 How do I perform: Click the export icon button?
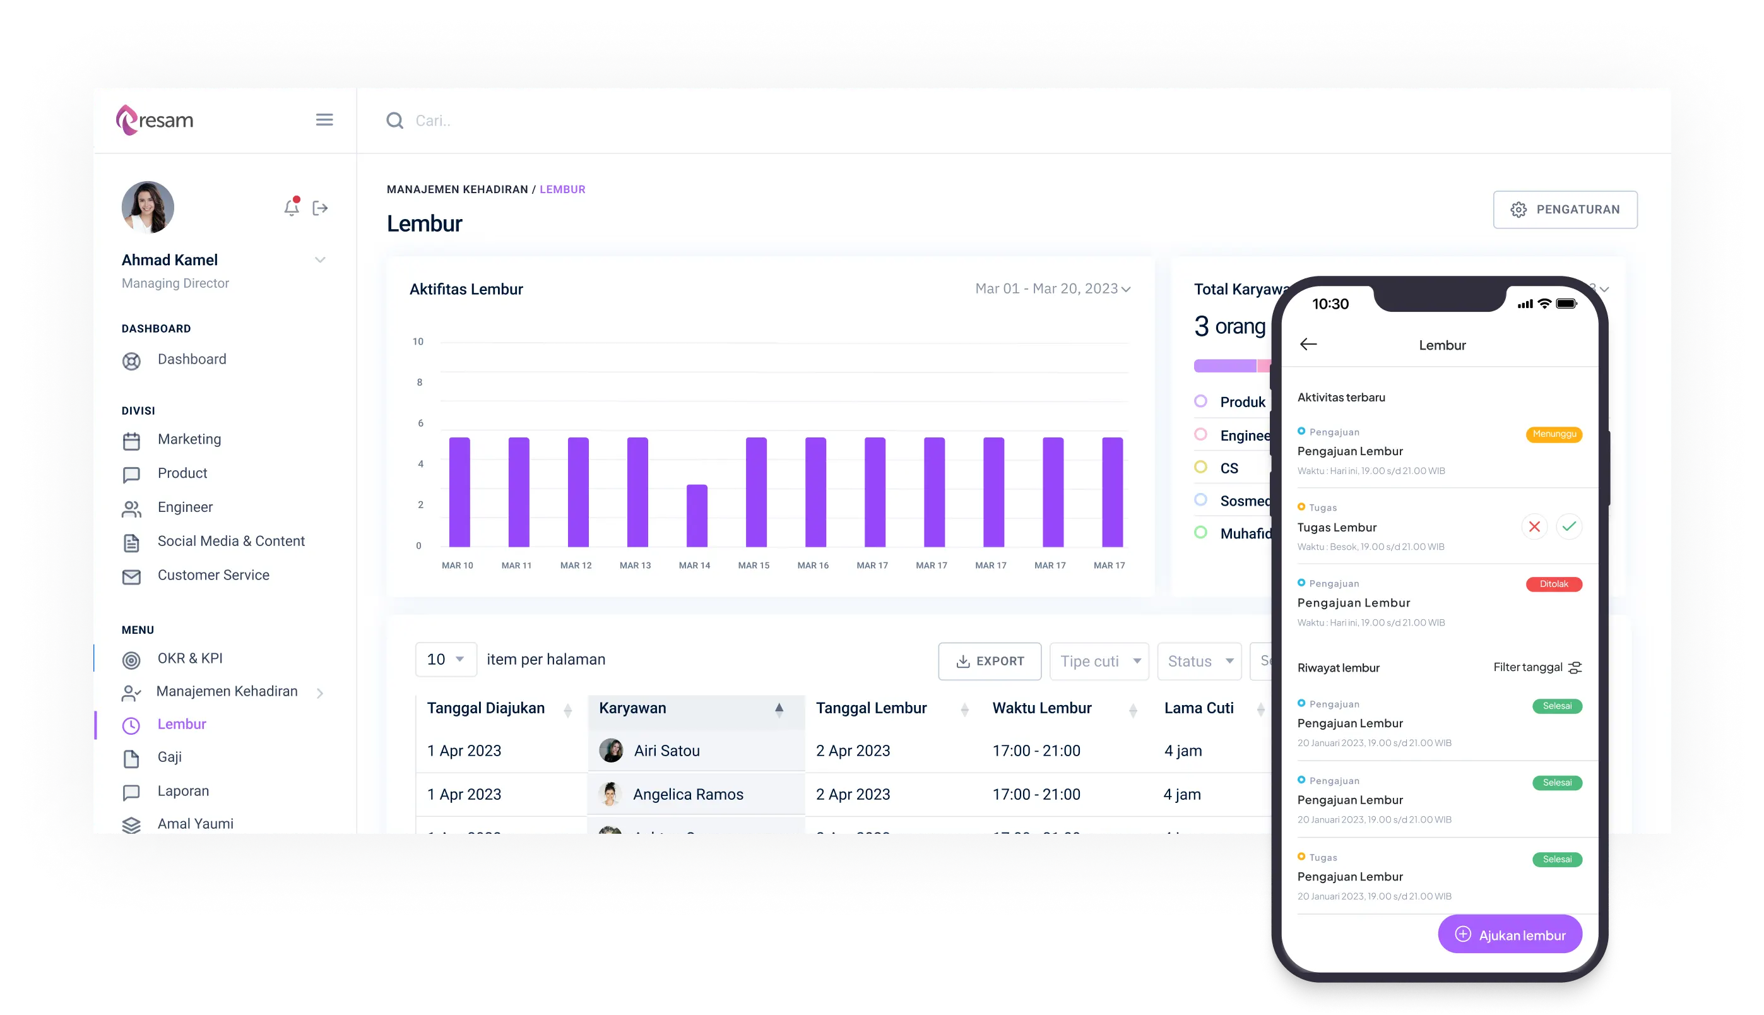click(x=988, y=660)
